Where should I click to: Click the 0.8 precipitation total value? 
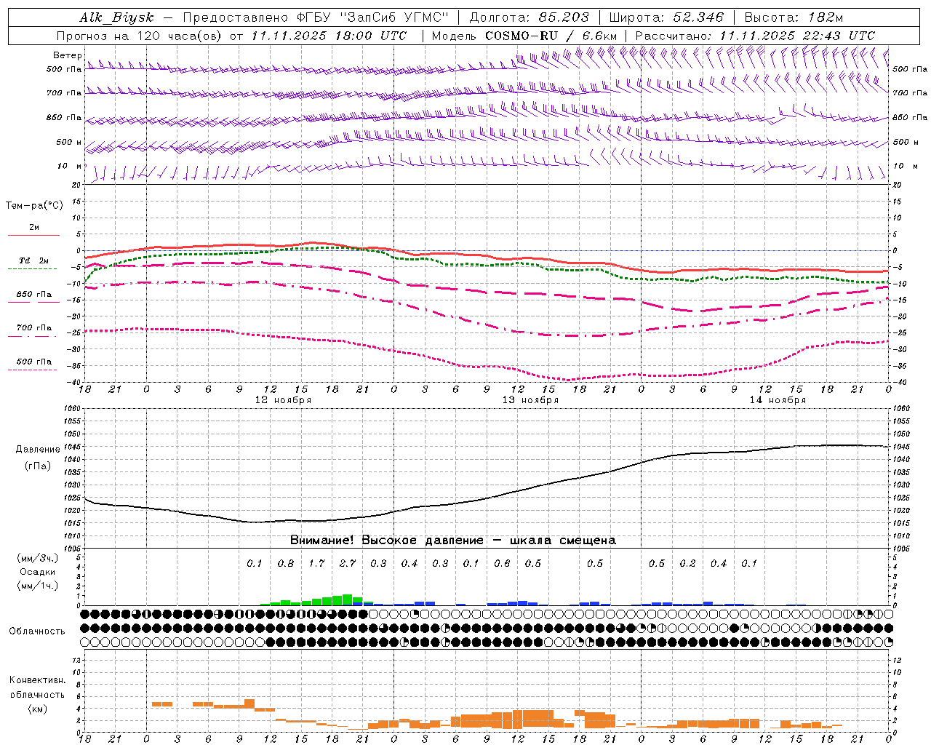pos(286,563)
